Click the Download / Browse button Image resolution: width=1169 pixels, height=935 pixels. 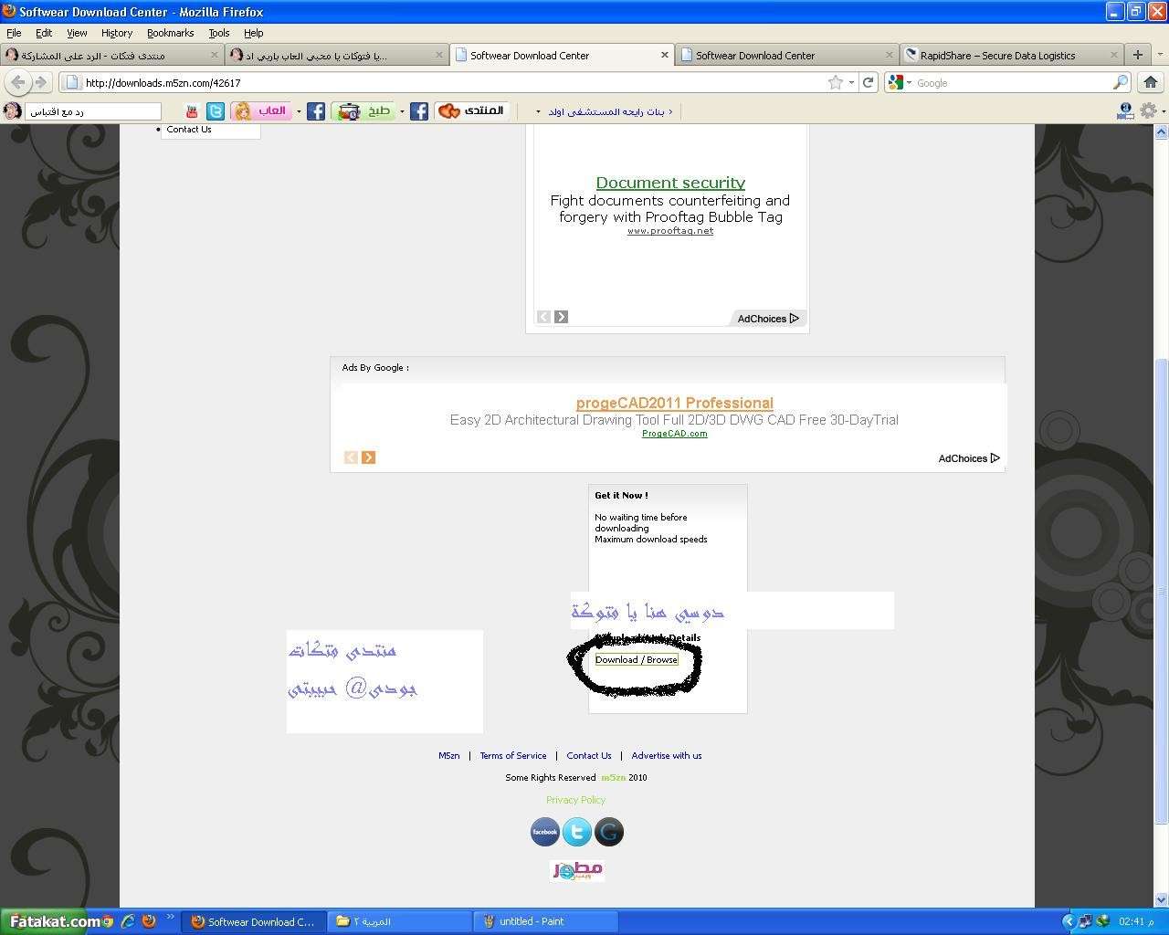pyautogui.click(x=637, y=659)
